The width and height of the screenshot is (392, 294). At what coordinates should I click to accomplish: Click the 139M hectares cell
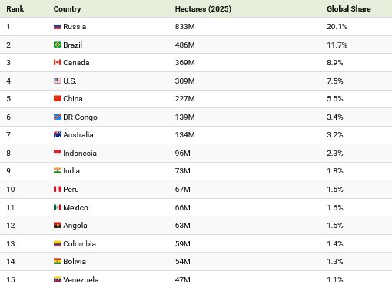point(185,117)
